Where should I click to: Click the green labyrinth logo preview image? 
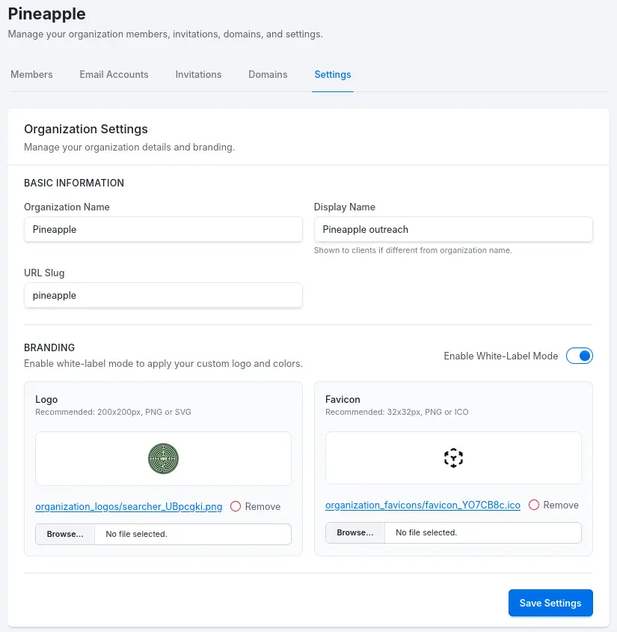pyautogui.click(x=163, y=458)
